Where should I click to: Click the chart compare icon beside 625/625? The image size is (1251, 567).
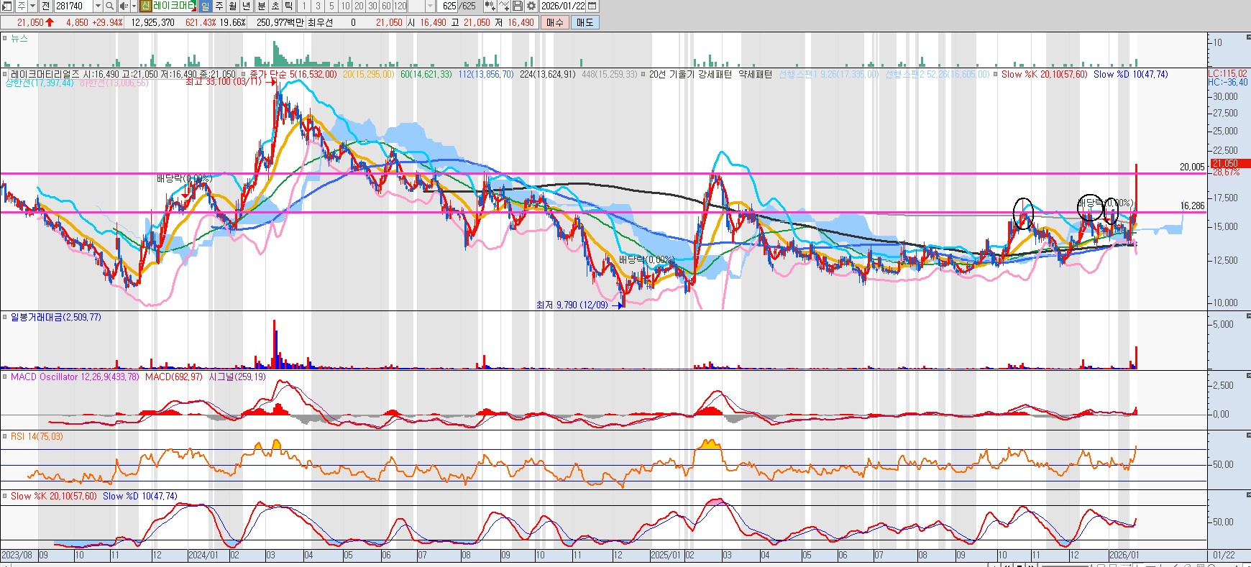click(490, 6)
